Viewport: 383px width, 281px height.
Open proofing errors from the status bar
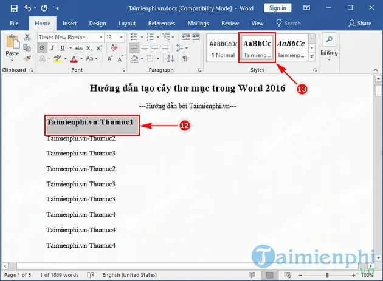[x=91, y=275]
